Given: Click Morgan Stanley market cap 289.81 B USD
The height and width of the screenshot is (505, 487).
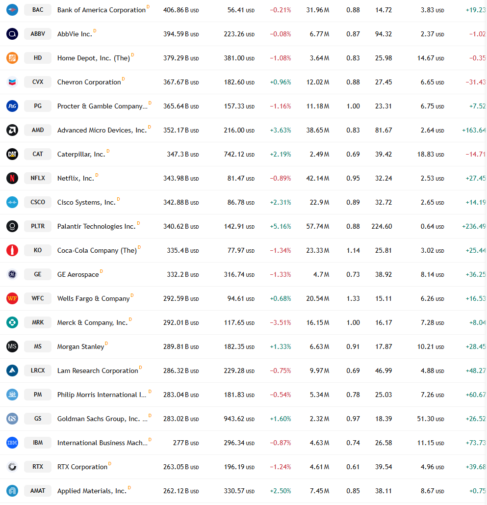Looking at the screenshot, I should [181, 347].
